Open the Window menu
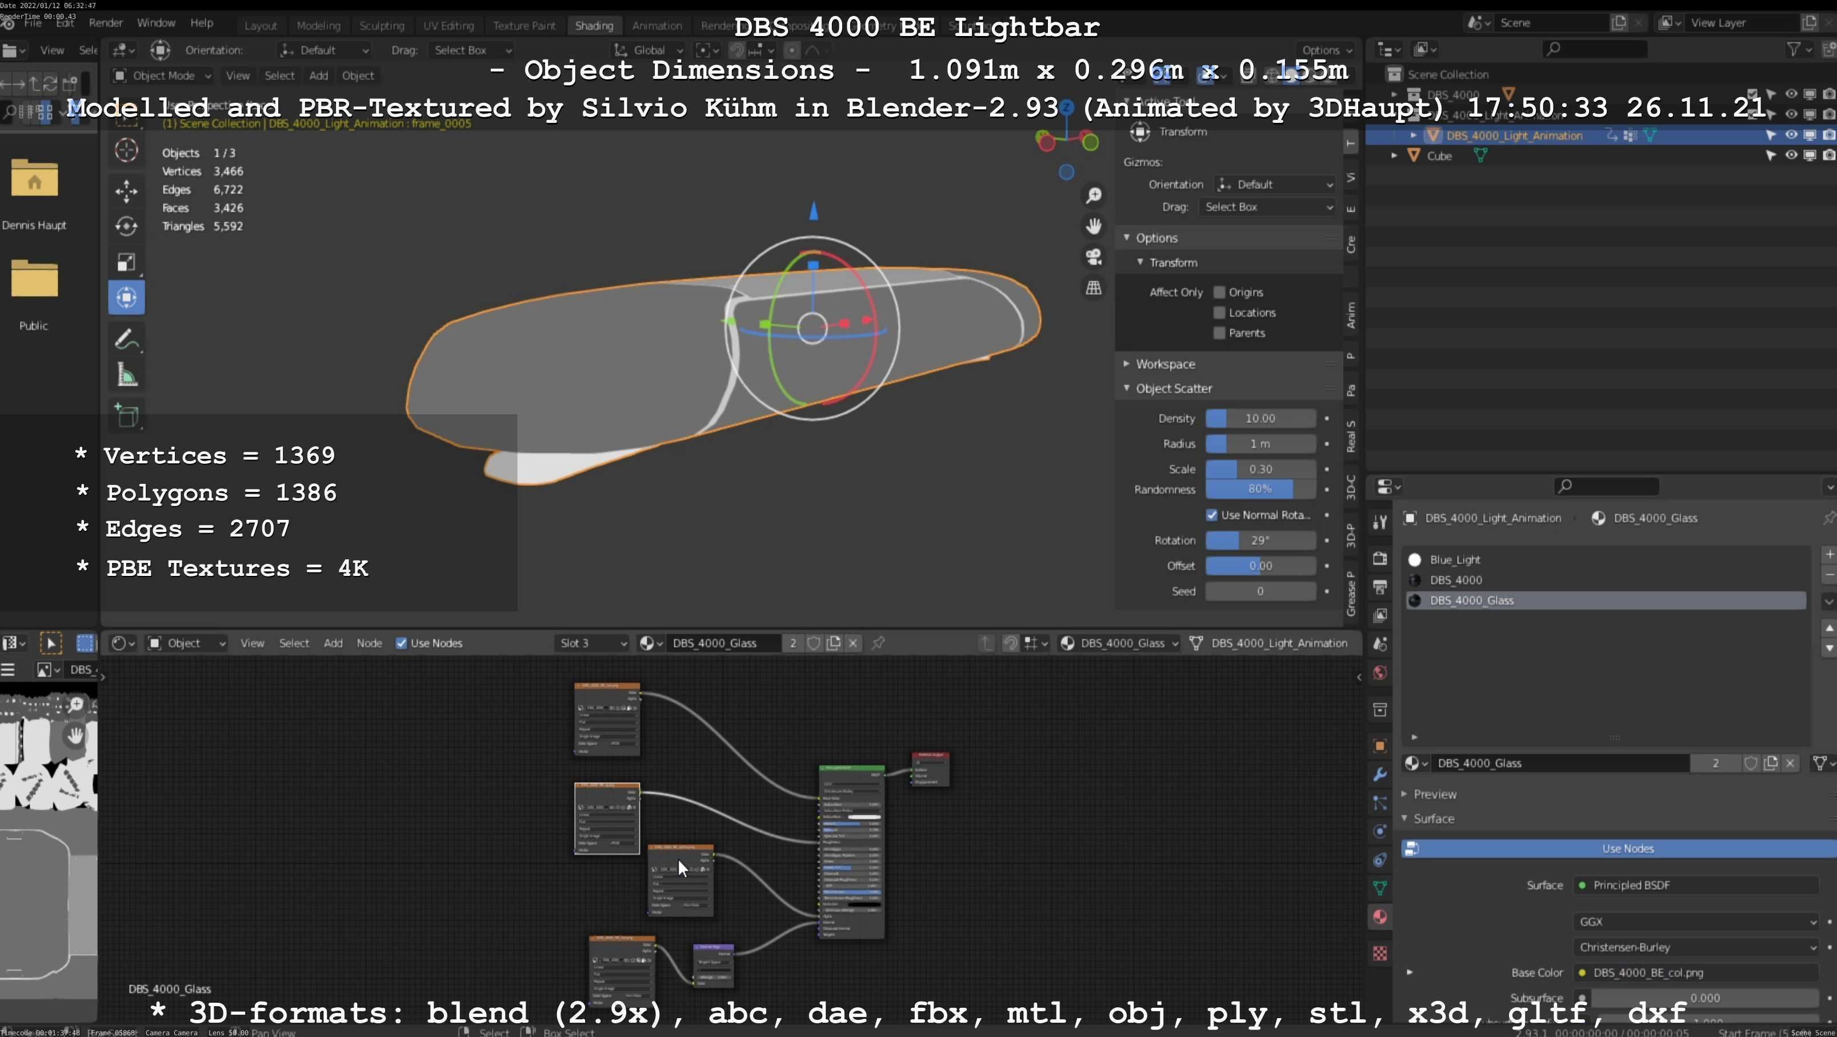Screen dimensions: 1837x1037 (x=155, y=23)
